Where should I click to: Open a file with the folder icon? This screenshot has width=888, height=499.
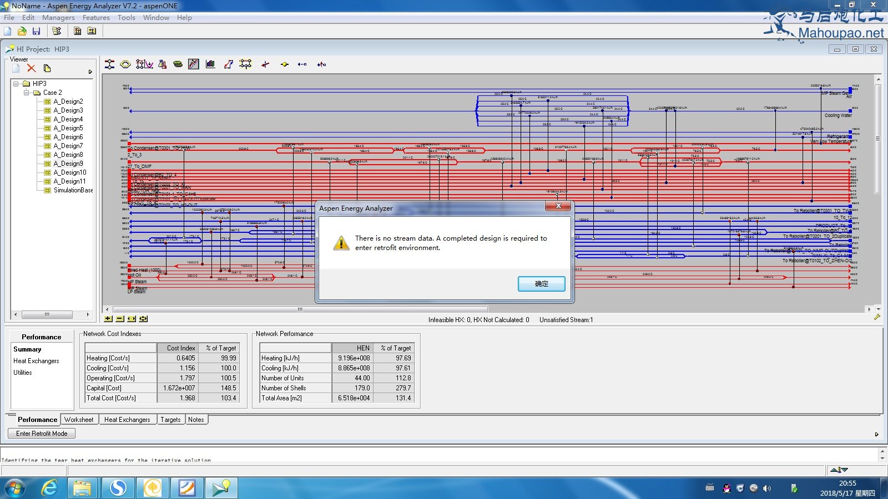(x=22, y=31)
